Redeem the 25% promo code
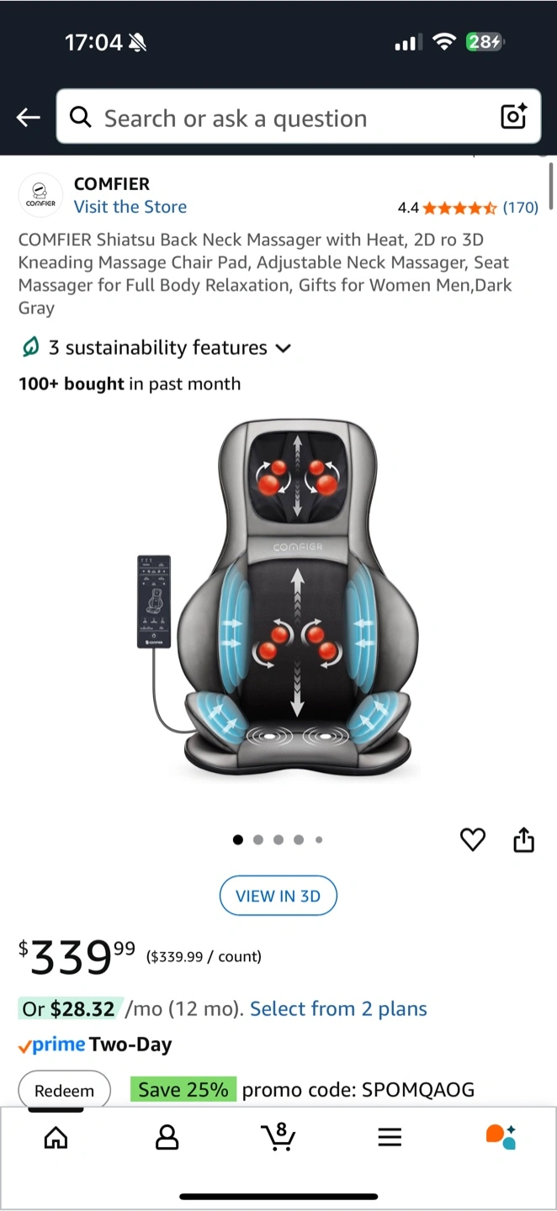 [64, 1090]
